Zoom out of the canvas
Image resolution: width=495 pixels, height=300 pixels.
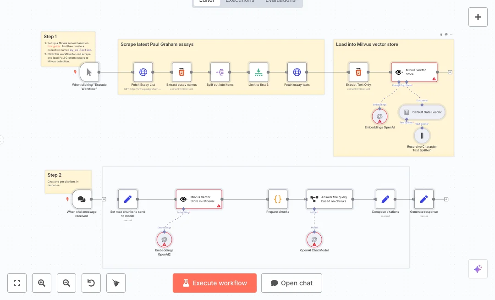click(66, 283)
